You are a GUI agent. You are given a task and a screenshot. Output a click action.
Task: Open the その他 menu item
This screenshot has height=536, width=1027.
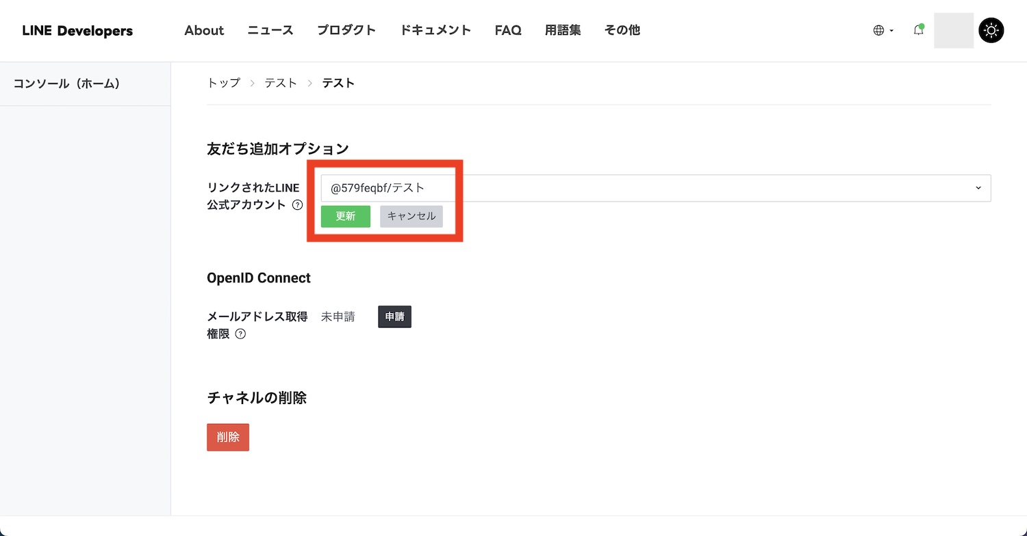click(x=622, y=31)
